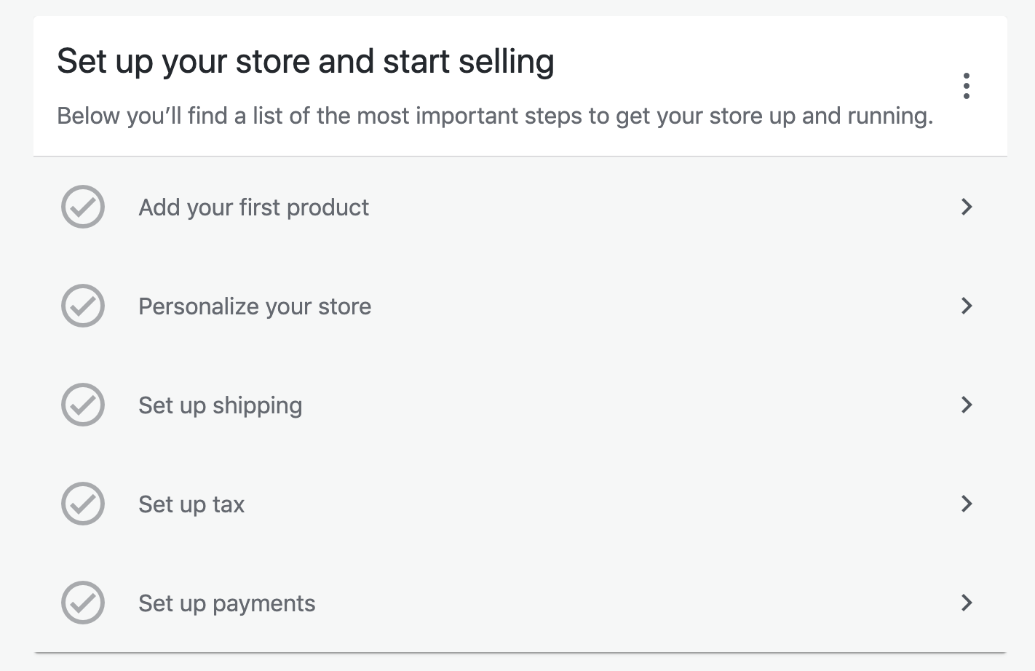This screenshot has height=671, width=1035.
Task: Toggle the Set up payments check circle
Action: pos(83,603)
